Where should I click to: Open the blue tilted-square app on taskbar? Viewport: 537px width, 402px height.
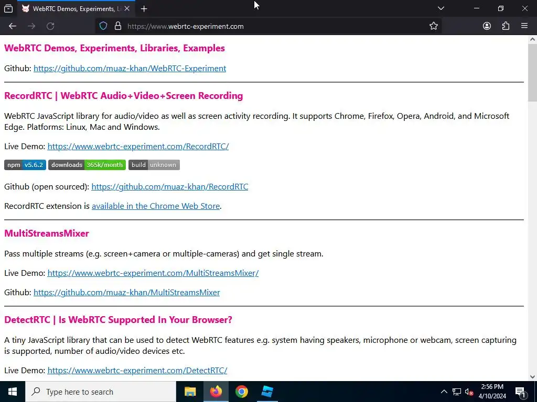click(x=267, y=392)
